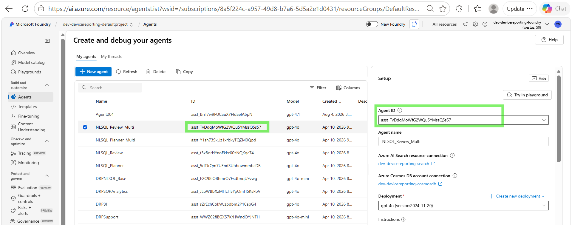The image size is (572, 225).
Task: Open Templates in the sidebar
Action: (x=27, y=107)
